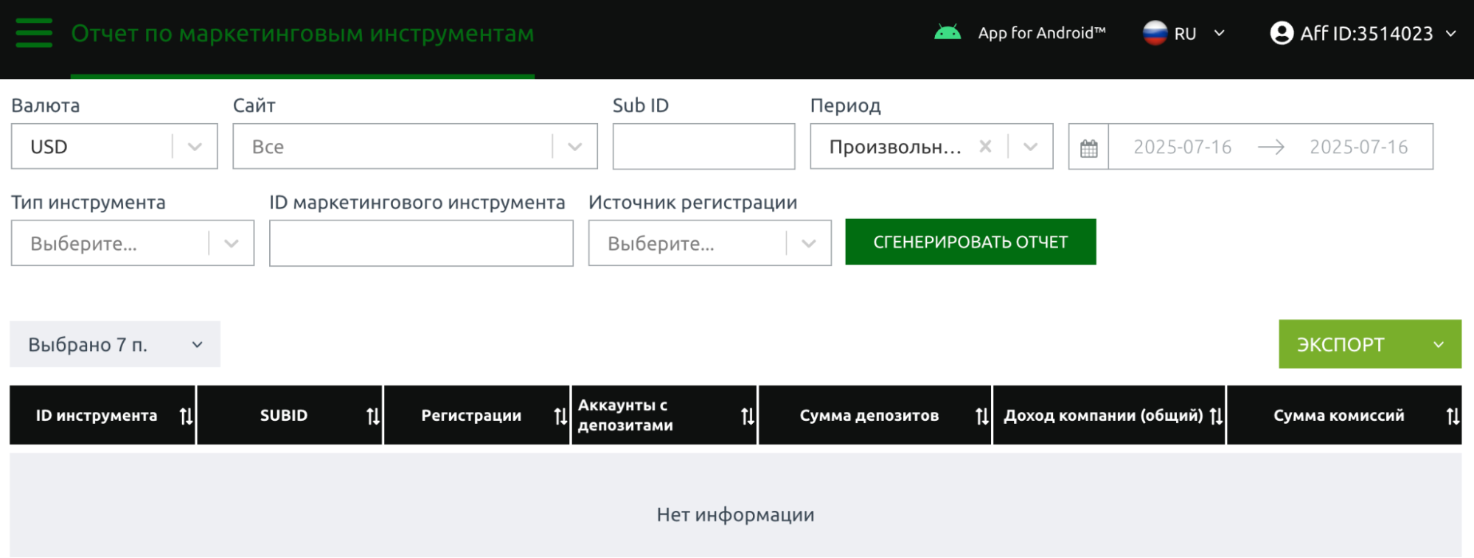1474x558 pixels.
Task: Click the user account avatar icon
Action: coord(1282,33)
